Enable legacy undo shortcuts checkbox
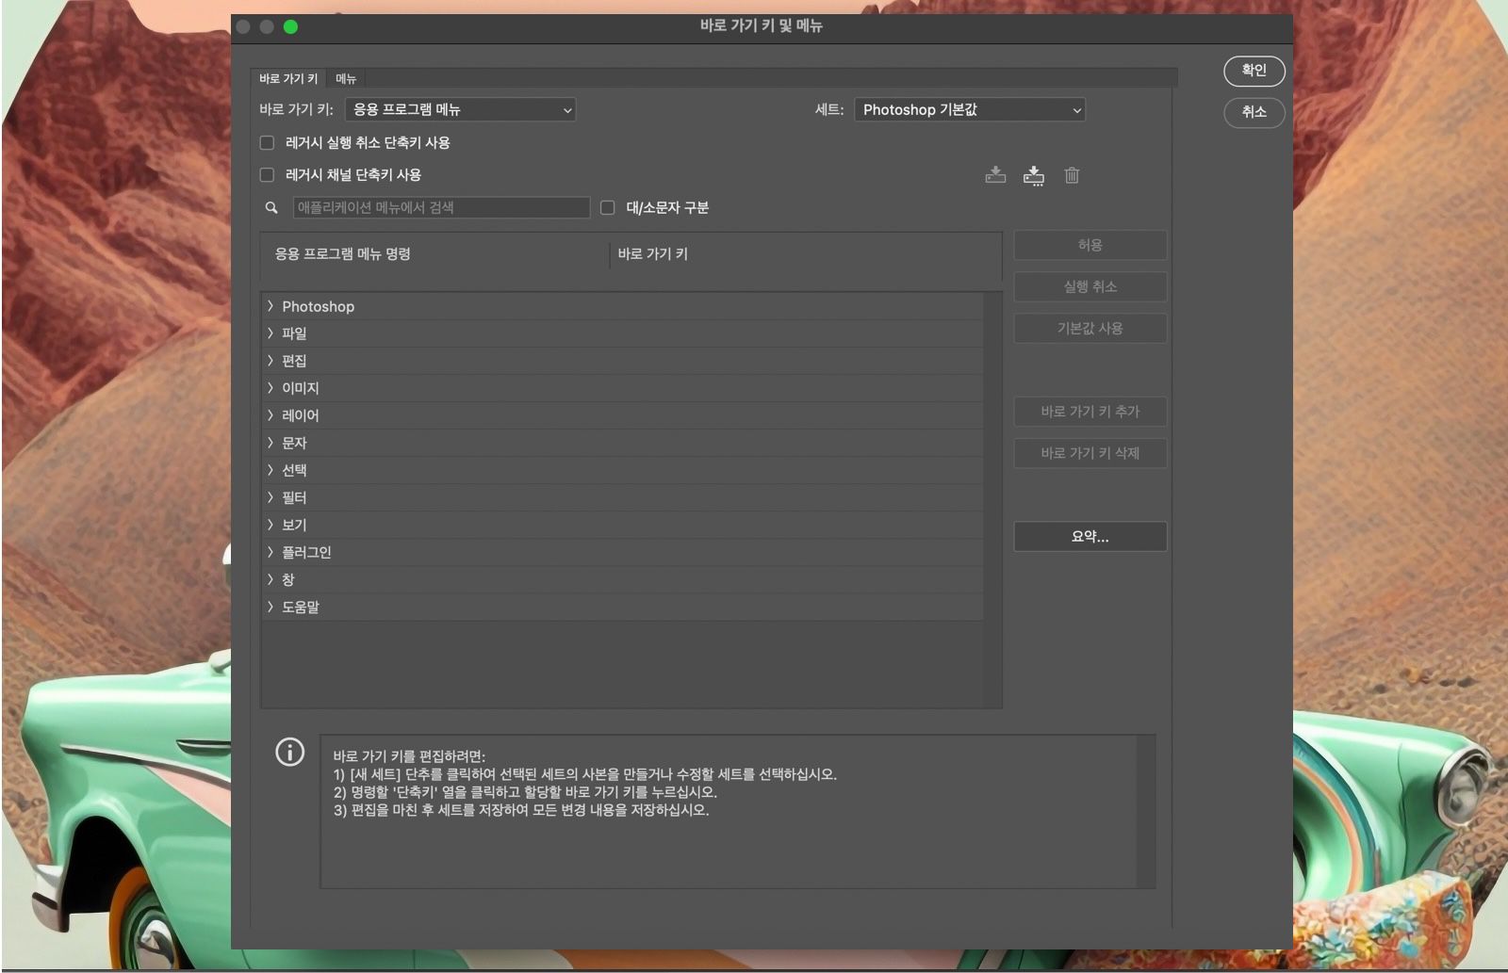1508x973 pixels. [x=267, y=142]
